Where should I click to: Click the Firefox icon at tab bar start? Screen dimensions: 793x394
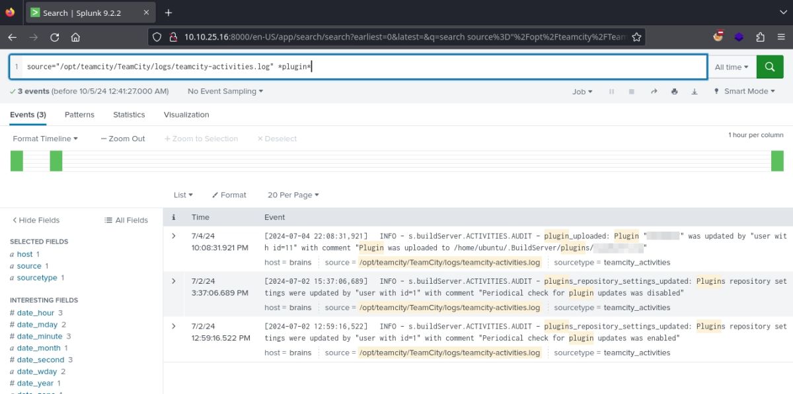click(x=10, y=13)
